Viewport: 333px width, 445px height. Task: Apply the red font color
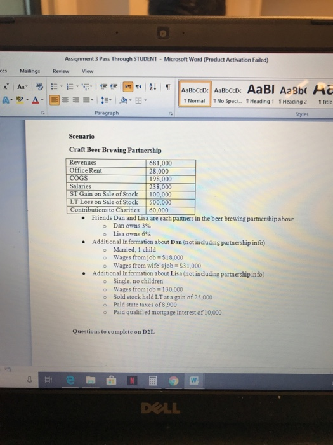(36, 100)
